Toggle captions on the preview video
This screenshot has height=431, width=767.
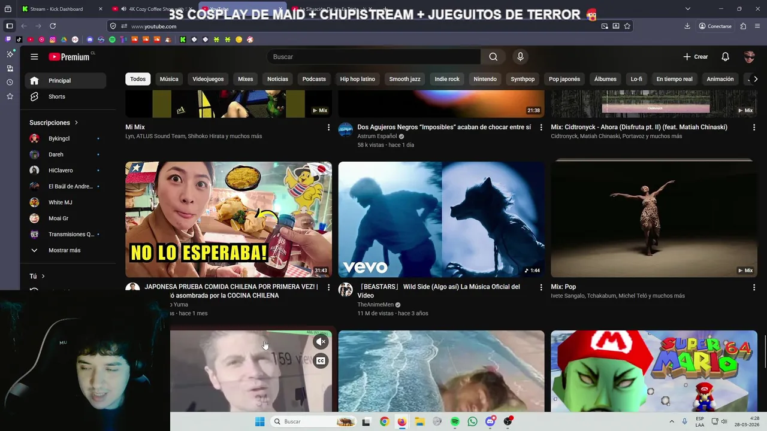321,361
